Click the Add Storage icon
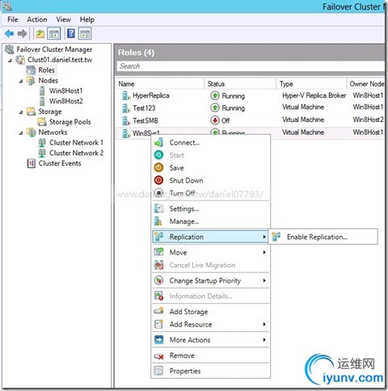This screenshot has height=391, width=388. 158,311
